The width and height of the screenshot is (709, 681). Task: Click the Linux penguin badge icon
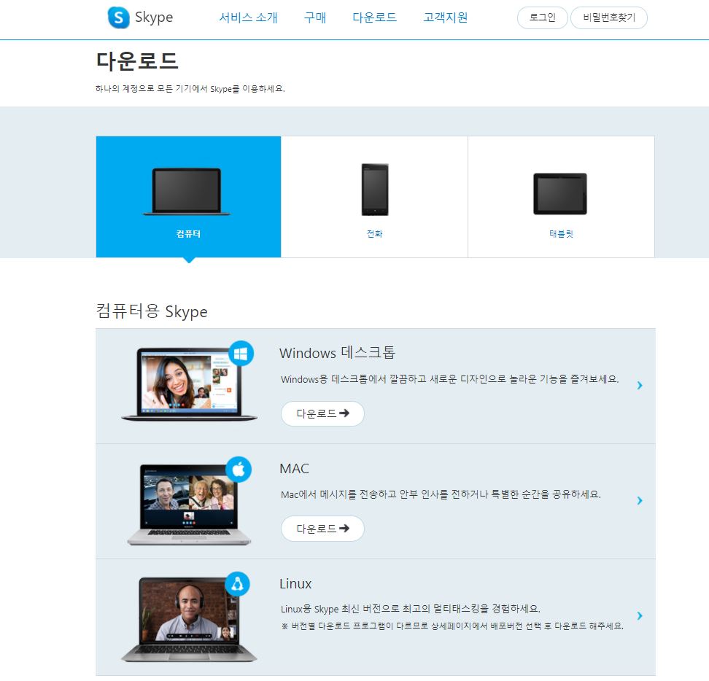click(237, 584)
